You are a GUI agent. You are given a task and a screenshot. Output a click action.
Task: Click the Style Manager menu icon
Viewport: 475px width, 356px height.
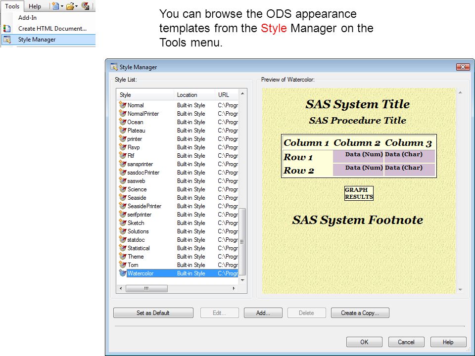click(x=7, y=40)
